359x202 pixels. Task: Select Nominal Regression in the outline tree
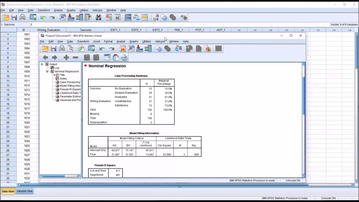[x=66, y=72]
